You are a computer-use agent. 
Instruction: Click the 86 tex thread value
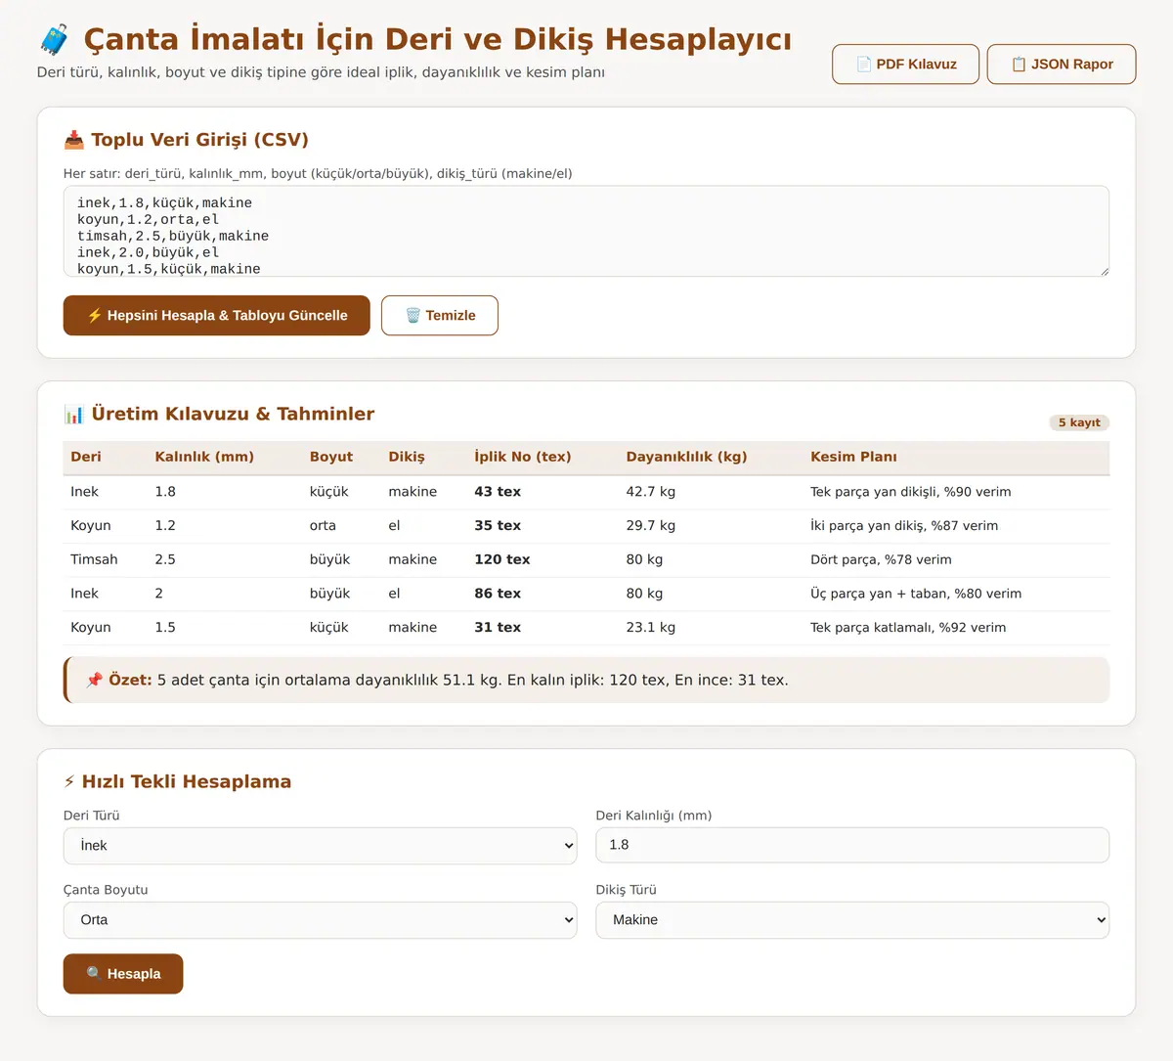tap(498, 594)
